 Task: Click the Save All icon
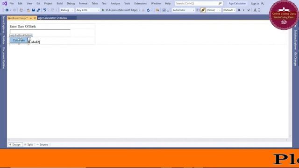38,10
